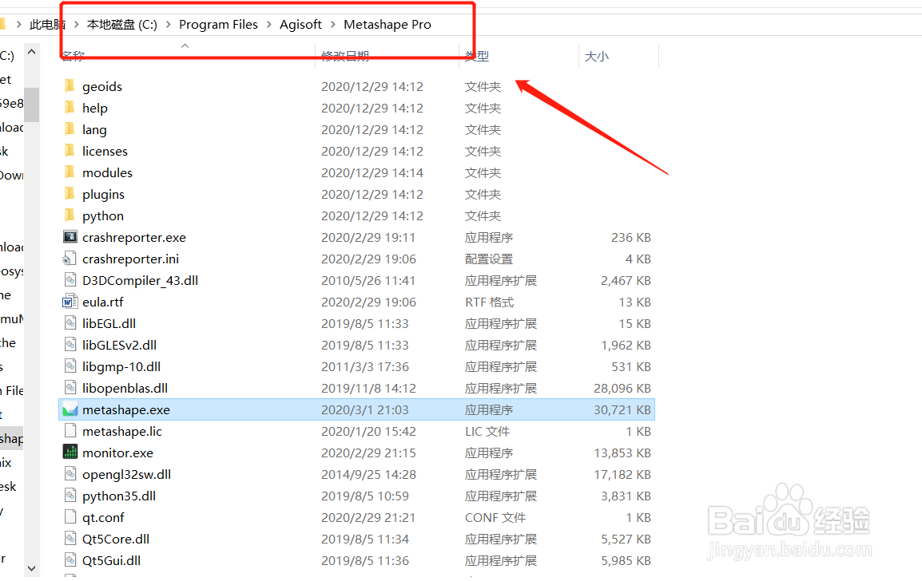Click the 配置设置 type cell

coord(489,259)
